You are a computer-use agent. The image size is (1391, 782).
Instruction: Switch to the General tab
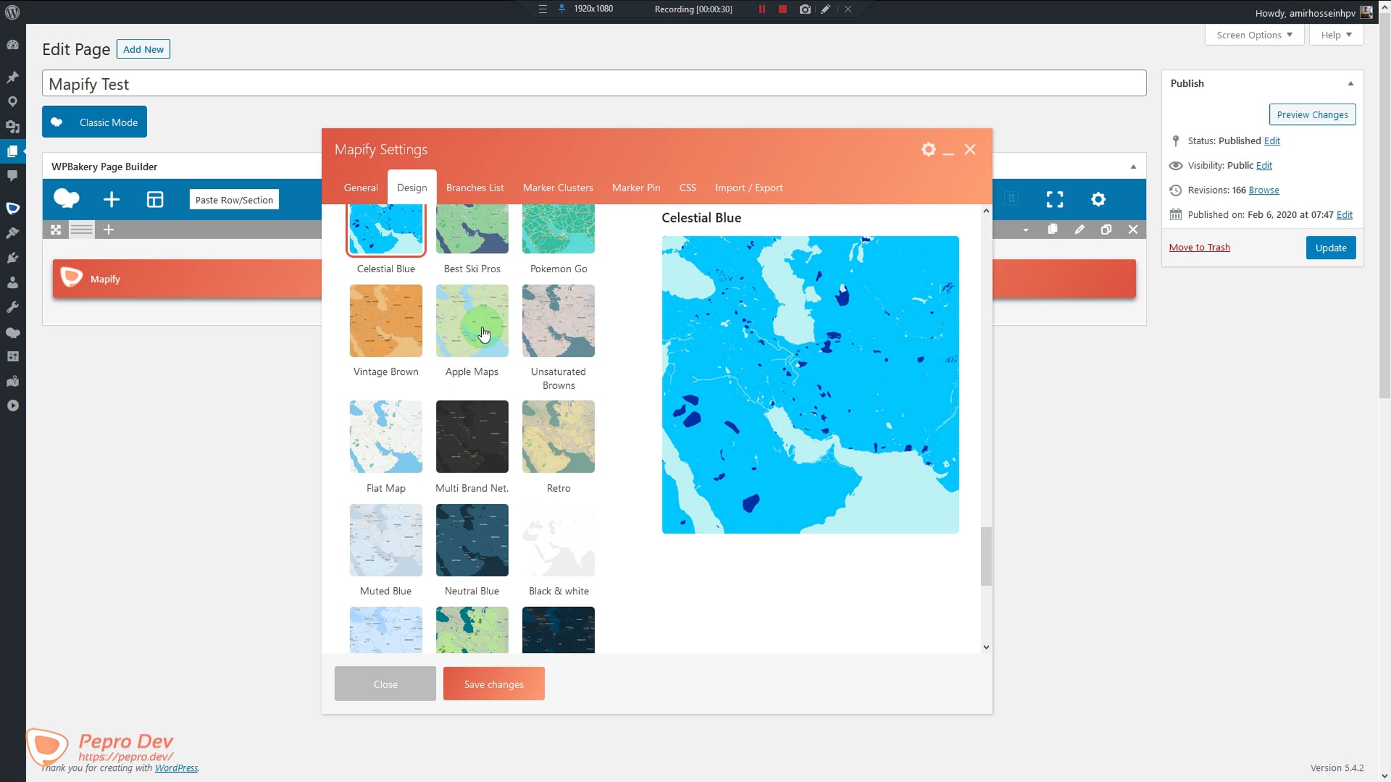point(361,188)
